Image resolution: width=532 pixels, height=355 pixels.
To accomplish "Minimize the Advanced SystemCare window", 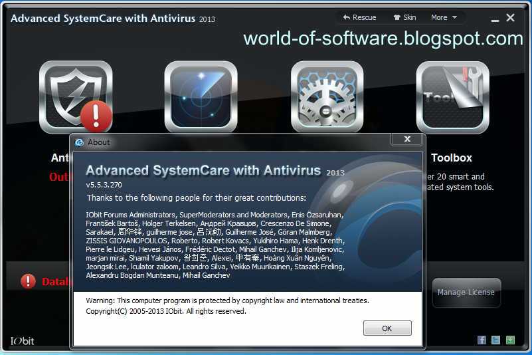I will coord(495,19).
